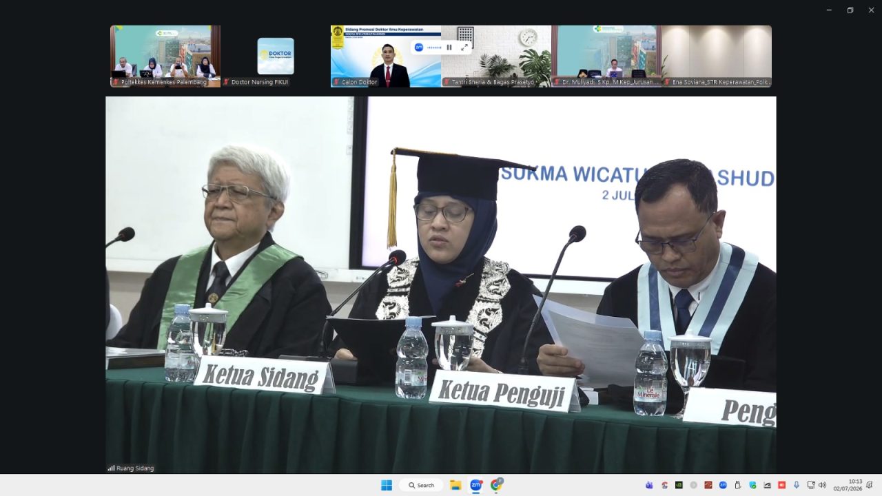The image size is (882, 496).
Task: Open Windows Start menu
Action: click(387, 485)
